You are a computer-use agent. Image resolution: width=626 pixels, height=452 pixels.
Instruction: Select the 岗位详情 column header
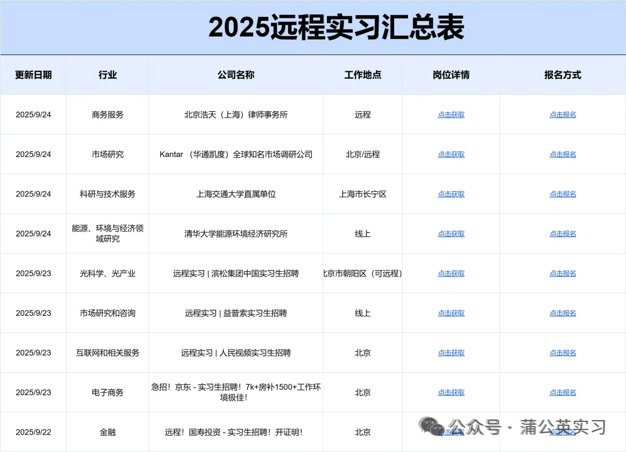pyautogui.click(x=451, y=75)
